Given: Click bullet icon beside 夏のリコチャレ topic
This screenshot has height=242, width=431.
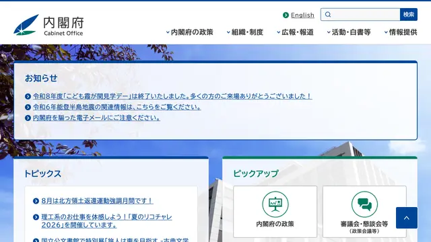Looking at the screenshot, I should [x=36, y=217].
